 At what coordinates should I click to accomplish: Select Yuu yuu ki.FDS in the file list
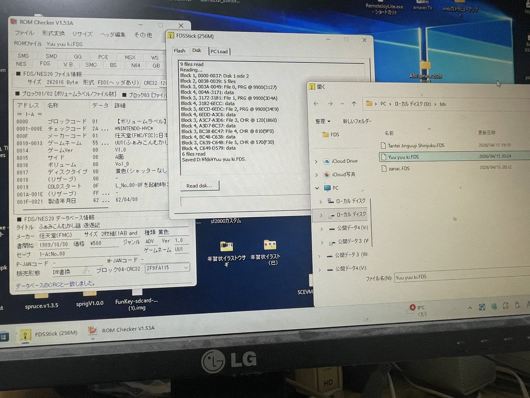pos(454,156)
